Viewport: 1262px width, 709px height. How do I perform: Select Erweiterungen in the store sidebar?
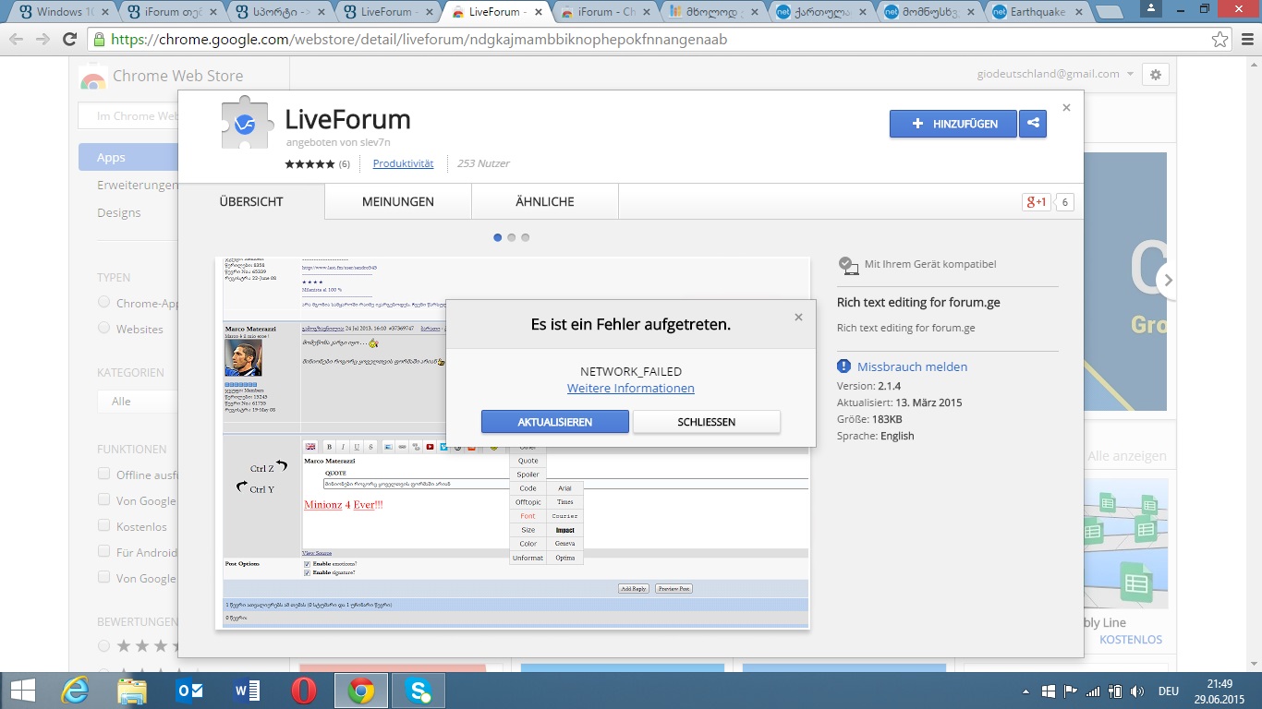click(x=138, y=185)
